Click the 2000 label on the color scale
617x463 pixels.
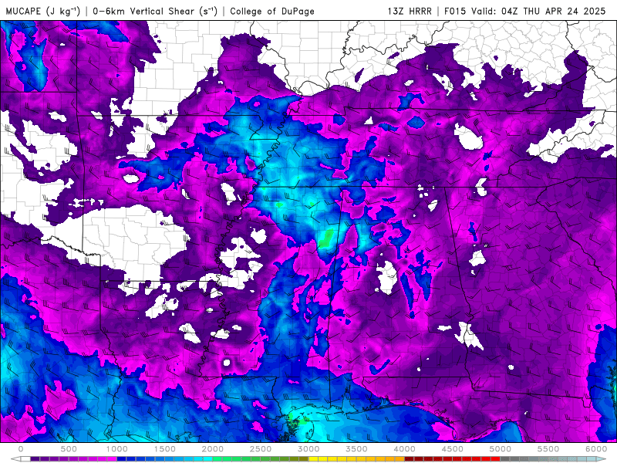pos(213,449)
